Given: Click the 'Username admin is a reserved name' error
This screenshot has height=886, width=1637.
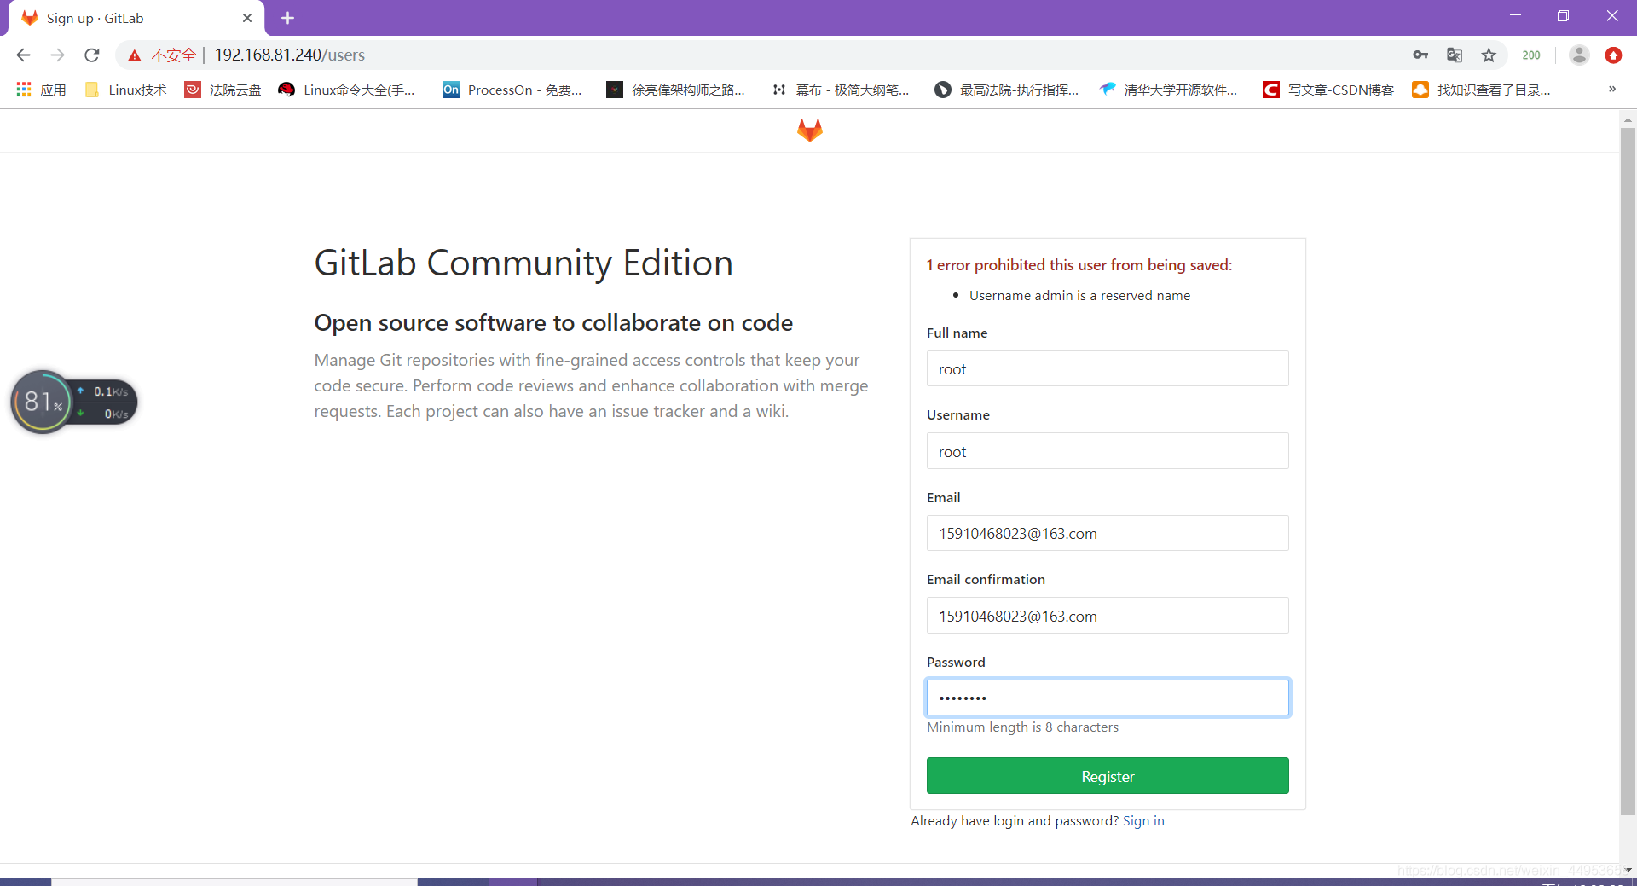Looking at the screenshot, I should [x=1079, y=295].
